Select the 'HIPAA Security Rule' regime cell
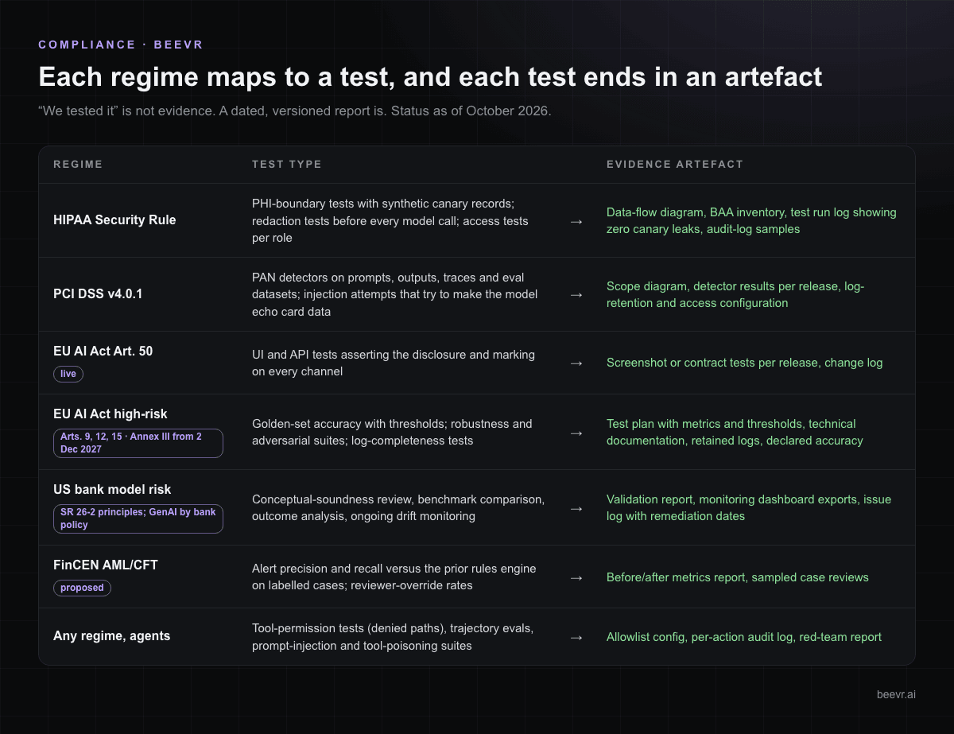This screenshot has width=954, height=734. [114, 220]
